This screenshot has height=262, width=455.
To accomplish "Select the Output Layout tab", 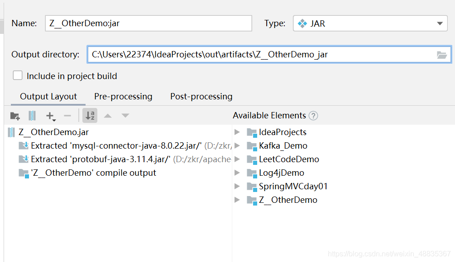I will (48, 96).
